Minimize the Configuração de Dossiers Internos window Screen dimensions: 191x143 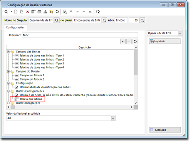pyautogui.click(x=164, y=5)
